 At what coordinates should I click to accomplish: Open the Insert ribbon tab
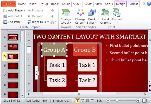click(x=33, y=4)
